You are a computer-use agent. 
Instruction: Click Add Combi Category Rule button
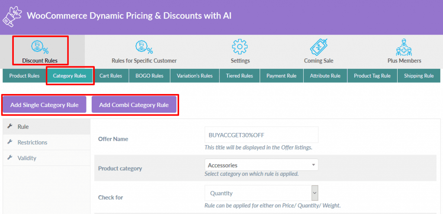pos(134,105)
